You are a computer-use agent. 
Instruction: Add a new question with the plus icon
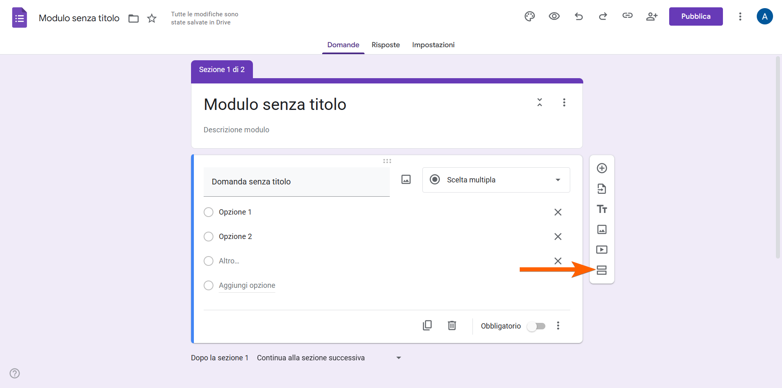[x=602, y=168]
